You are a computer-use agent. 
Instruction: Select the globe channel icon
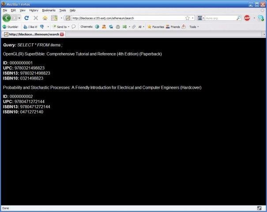point(97,26)
